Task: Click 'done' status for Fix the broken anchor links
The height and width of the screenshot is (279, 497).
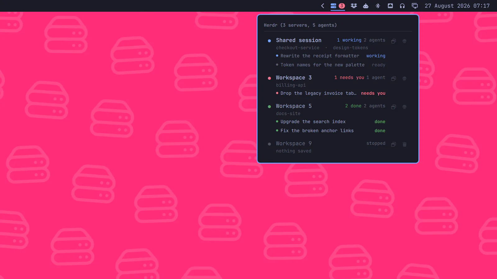Action: tap(380, 131)
